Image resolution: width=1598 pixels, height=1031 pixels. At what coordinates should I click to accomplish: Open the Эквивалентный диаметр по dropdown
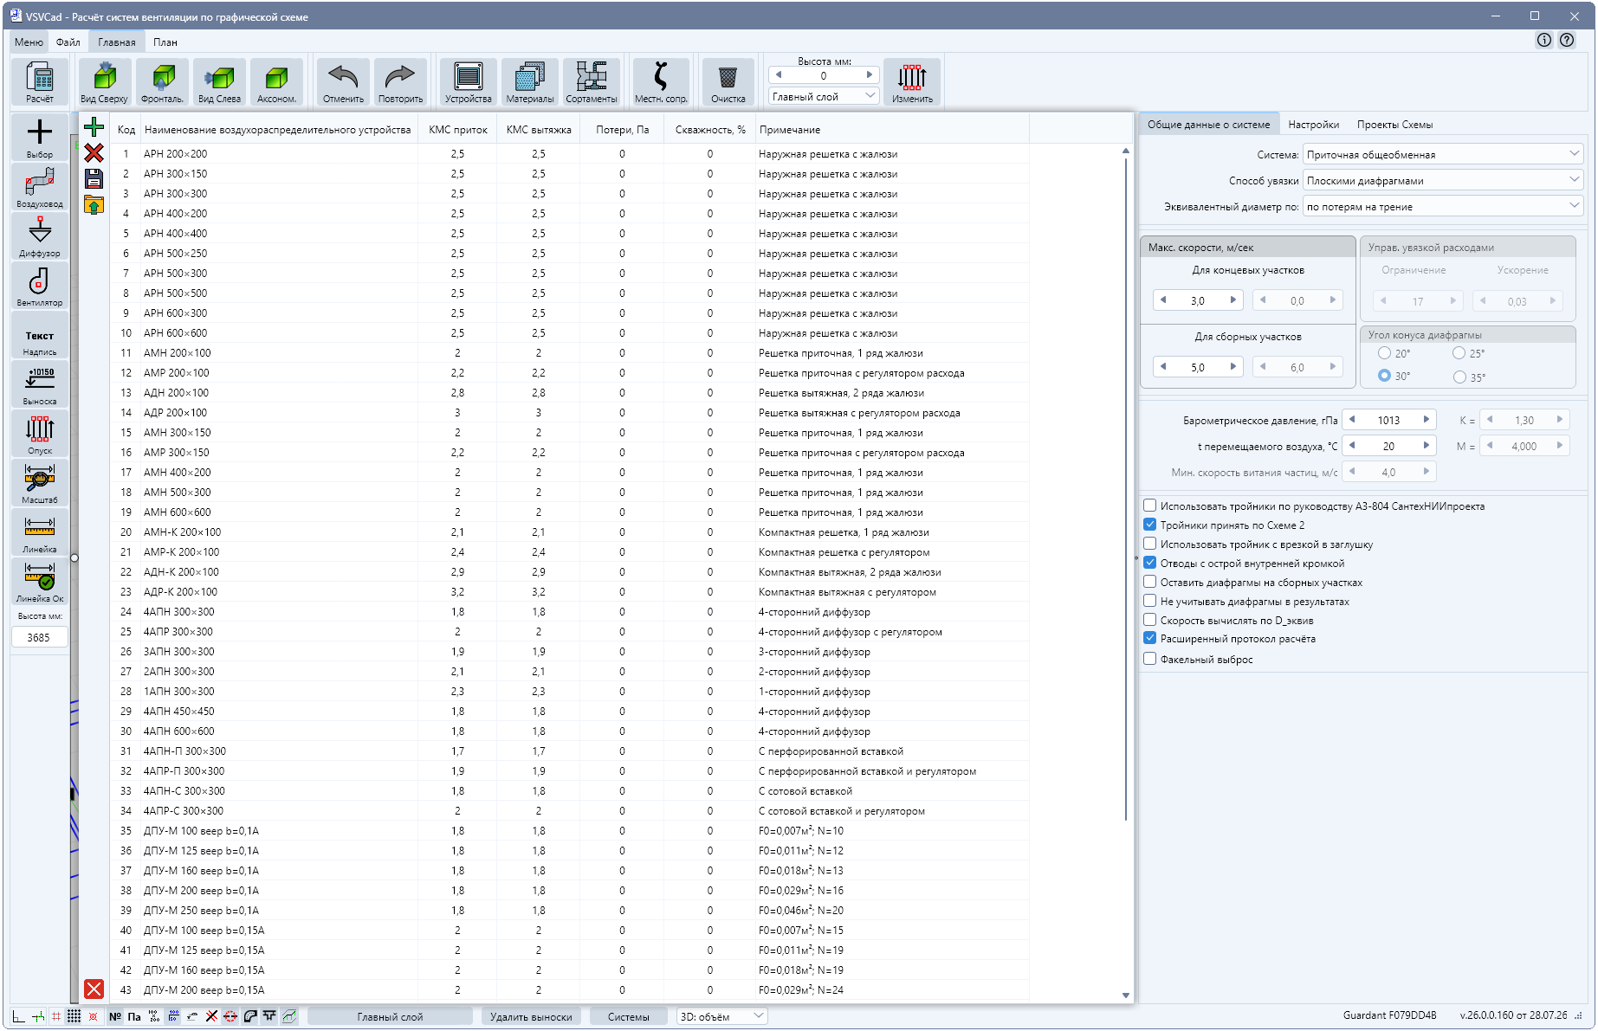1443,206
